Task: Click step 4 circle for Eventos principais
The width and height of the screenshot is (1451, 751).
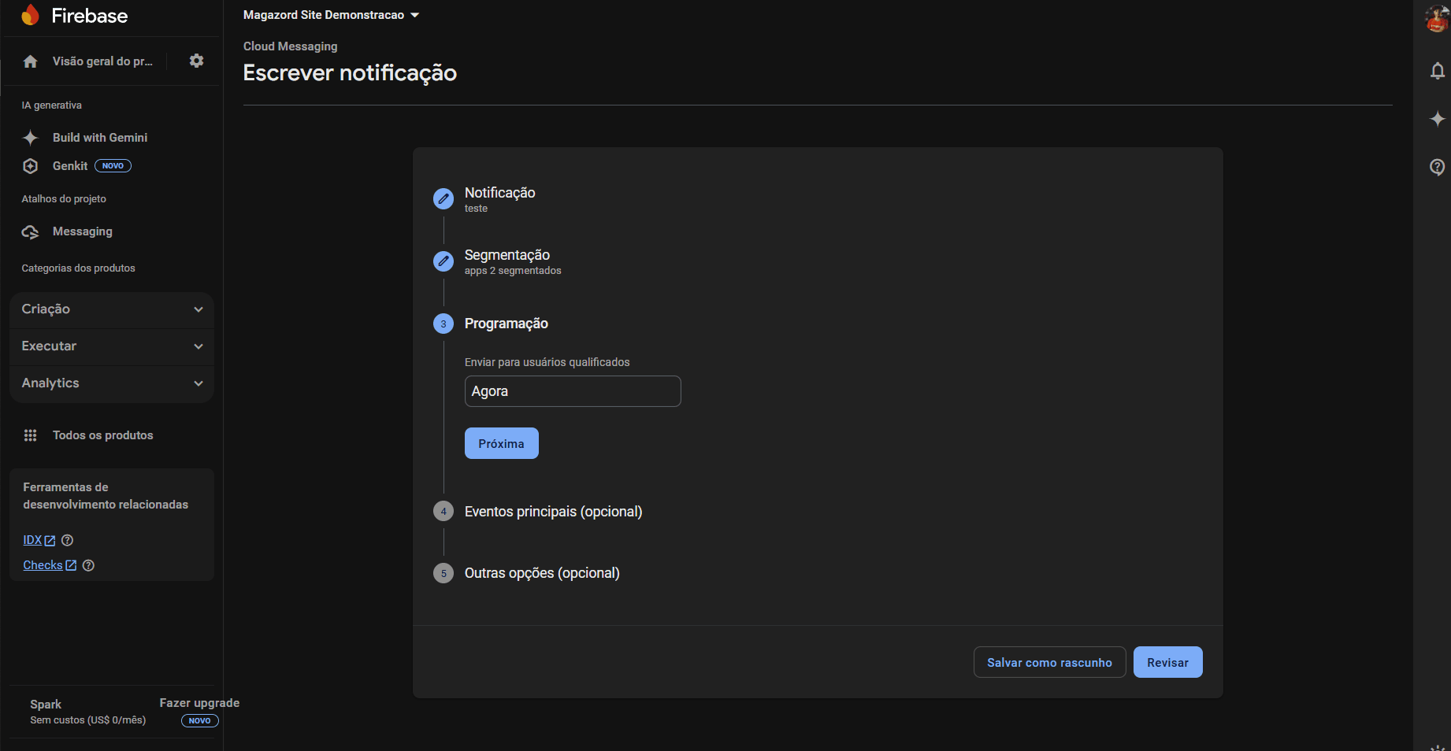Action: [443, 511]
